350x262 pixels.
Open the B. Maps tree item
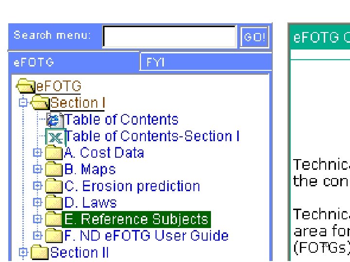[90, 170]
